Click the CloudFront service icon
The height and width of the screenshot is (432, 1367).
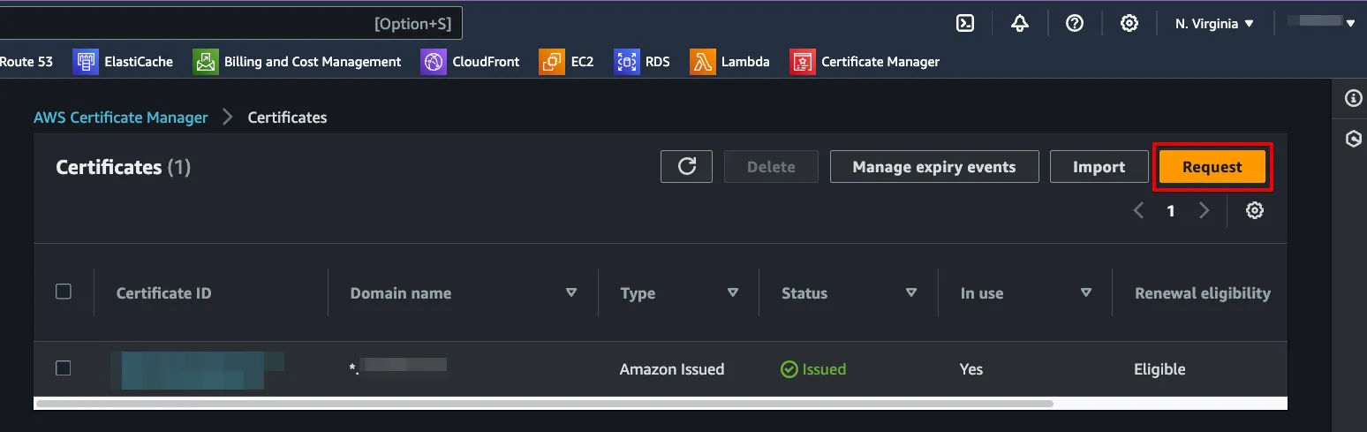pyautogui.click(x=434, y=62)
